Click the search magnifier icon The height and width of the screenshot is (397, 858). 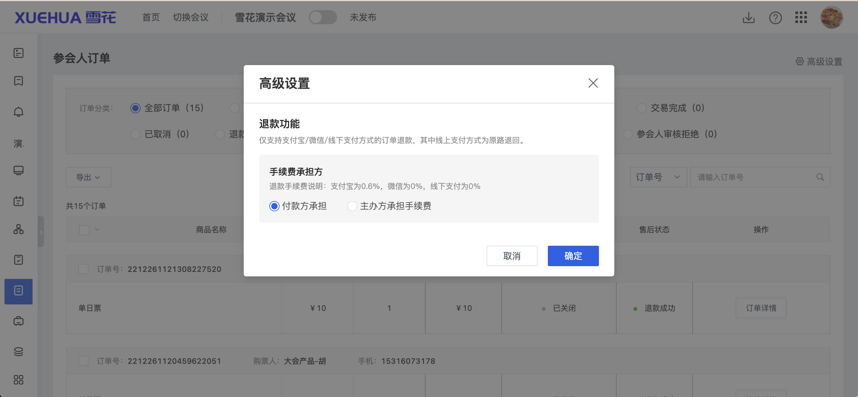coord(820,177)
